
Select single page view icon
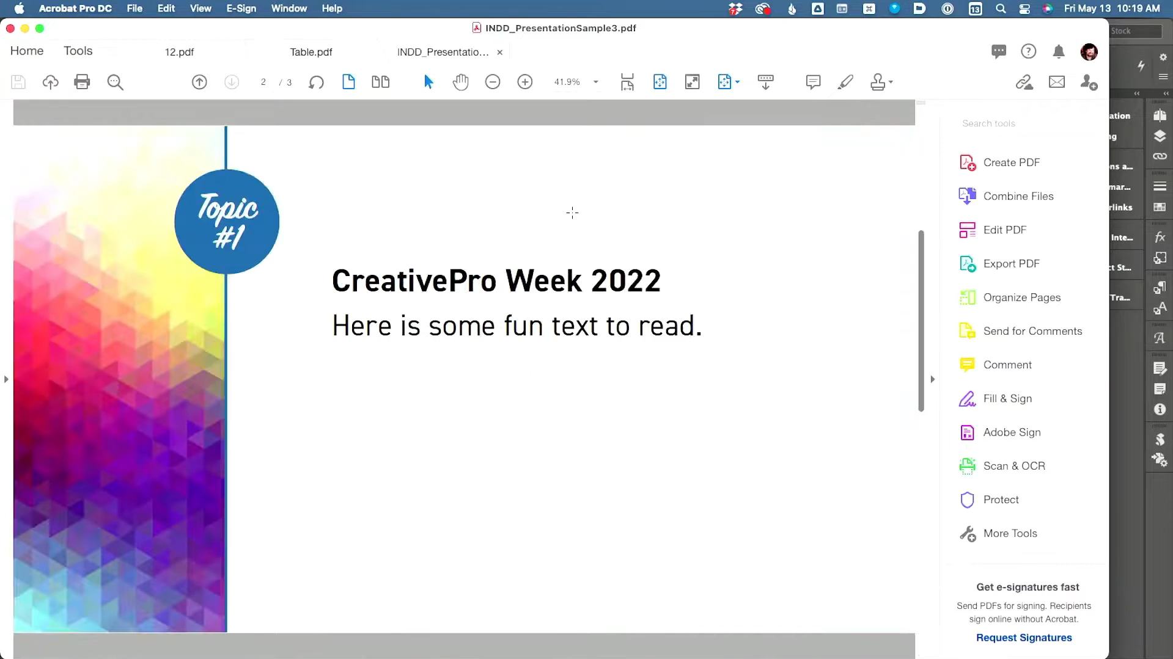tap(348, 82)
